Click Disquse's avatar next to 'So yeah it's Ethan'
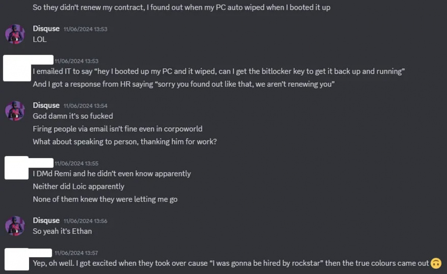 click(15, 226)
